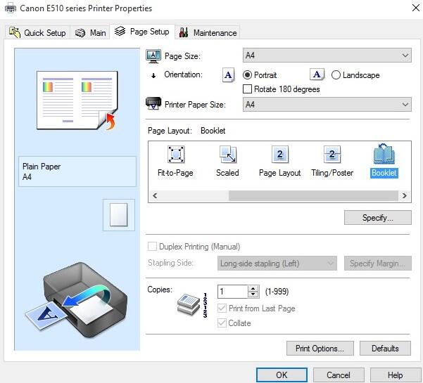
Task: Toggle Print from Last Page checkbox
Action: [x=222, y=308]
